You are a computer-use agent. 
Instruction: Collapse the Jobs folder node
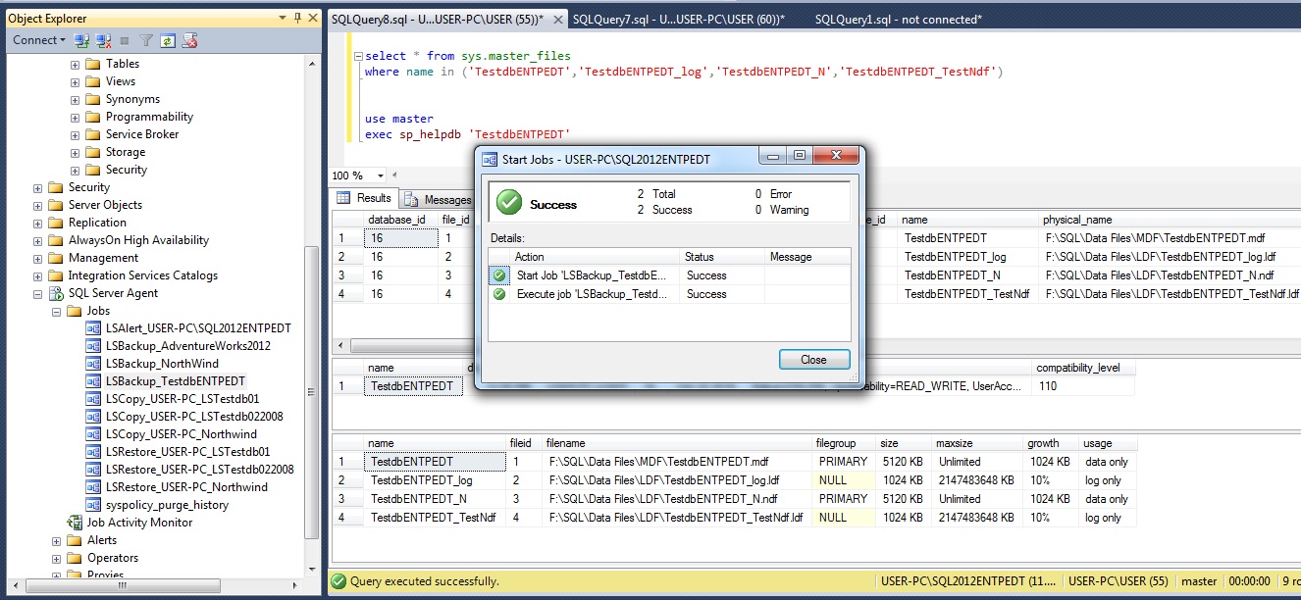pyautogui.click(x=56, y=311)
